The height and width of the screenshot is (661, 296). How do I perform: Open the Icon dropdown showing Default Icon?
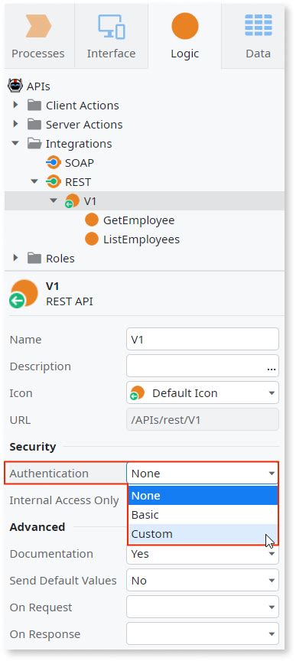click(203, 393)
